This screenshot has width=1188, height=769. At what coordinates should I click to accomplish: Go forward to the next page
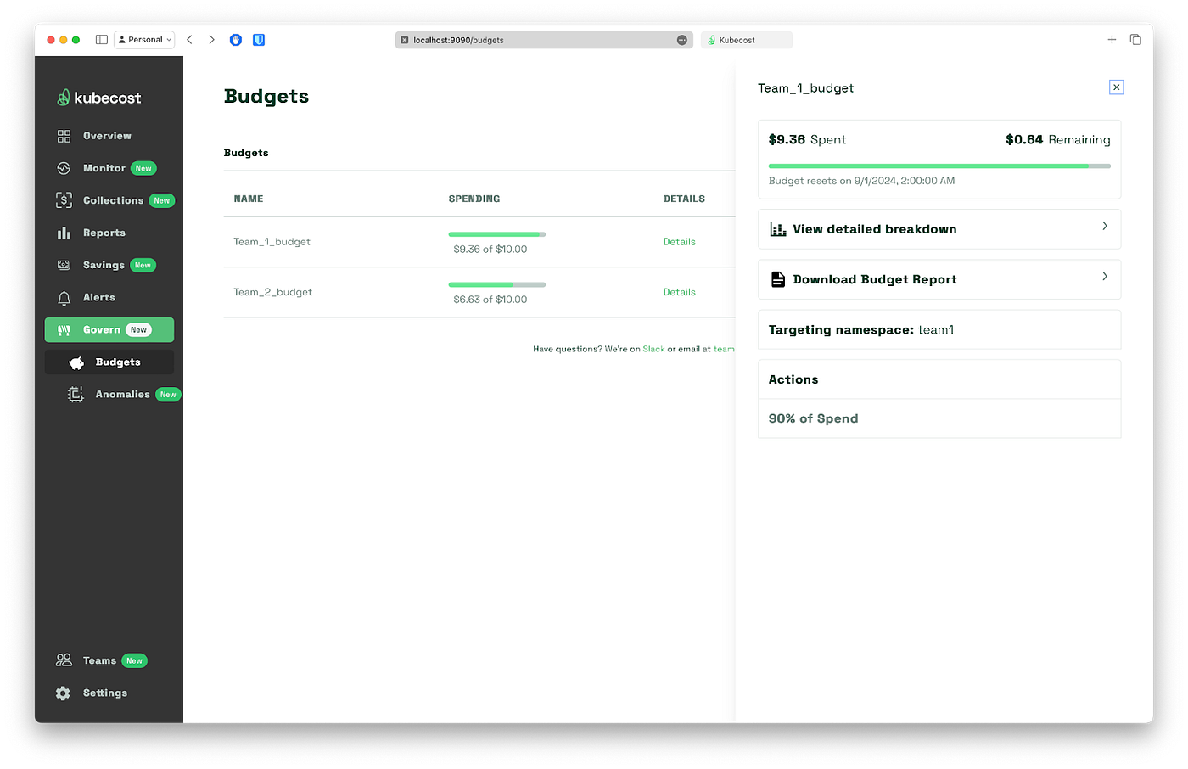pyautogui.click(x=211, y=40)
